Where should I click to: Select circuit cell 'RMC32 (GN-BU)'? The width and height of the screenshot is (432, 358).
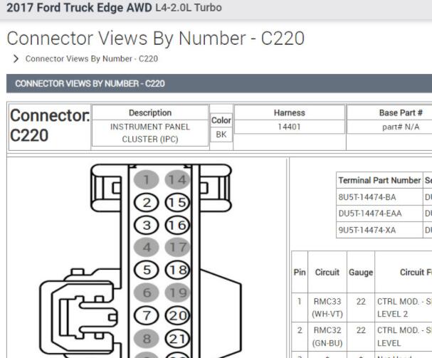[327, 337]
